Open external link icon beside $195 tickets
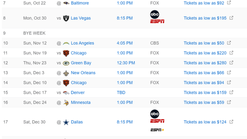Screen dimensions: 247x139 (231, 18)
